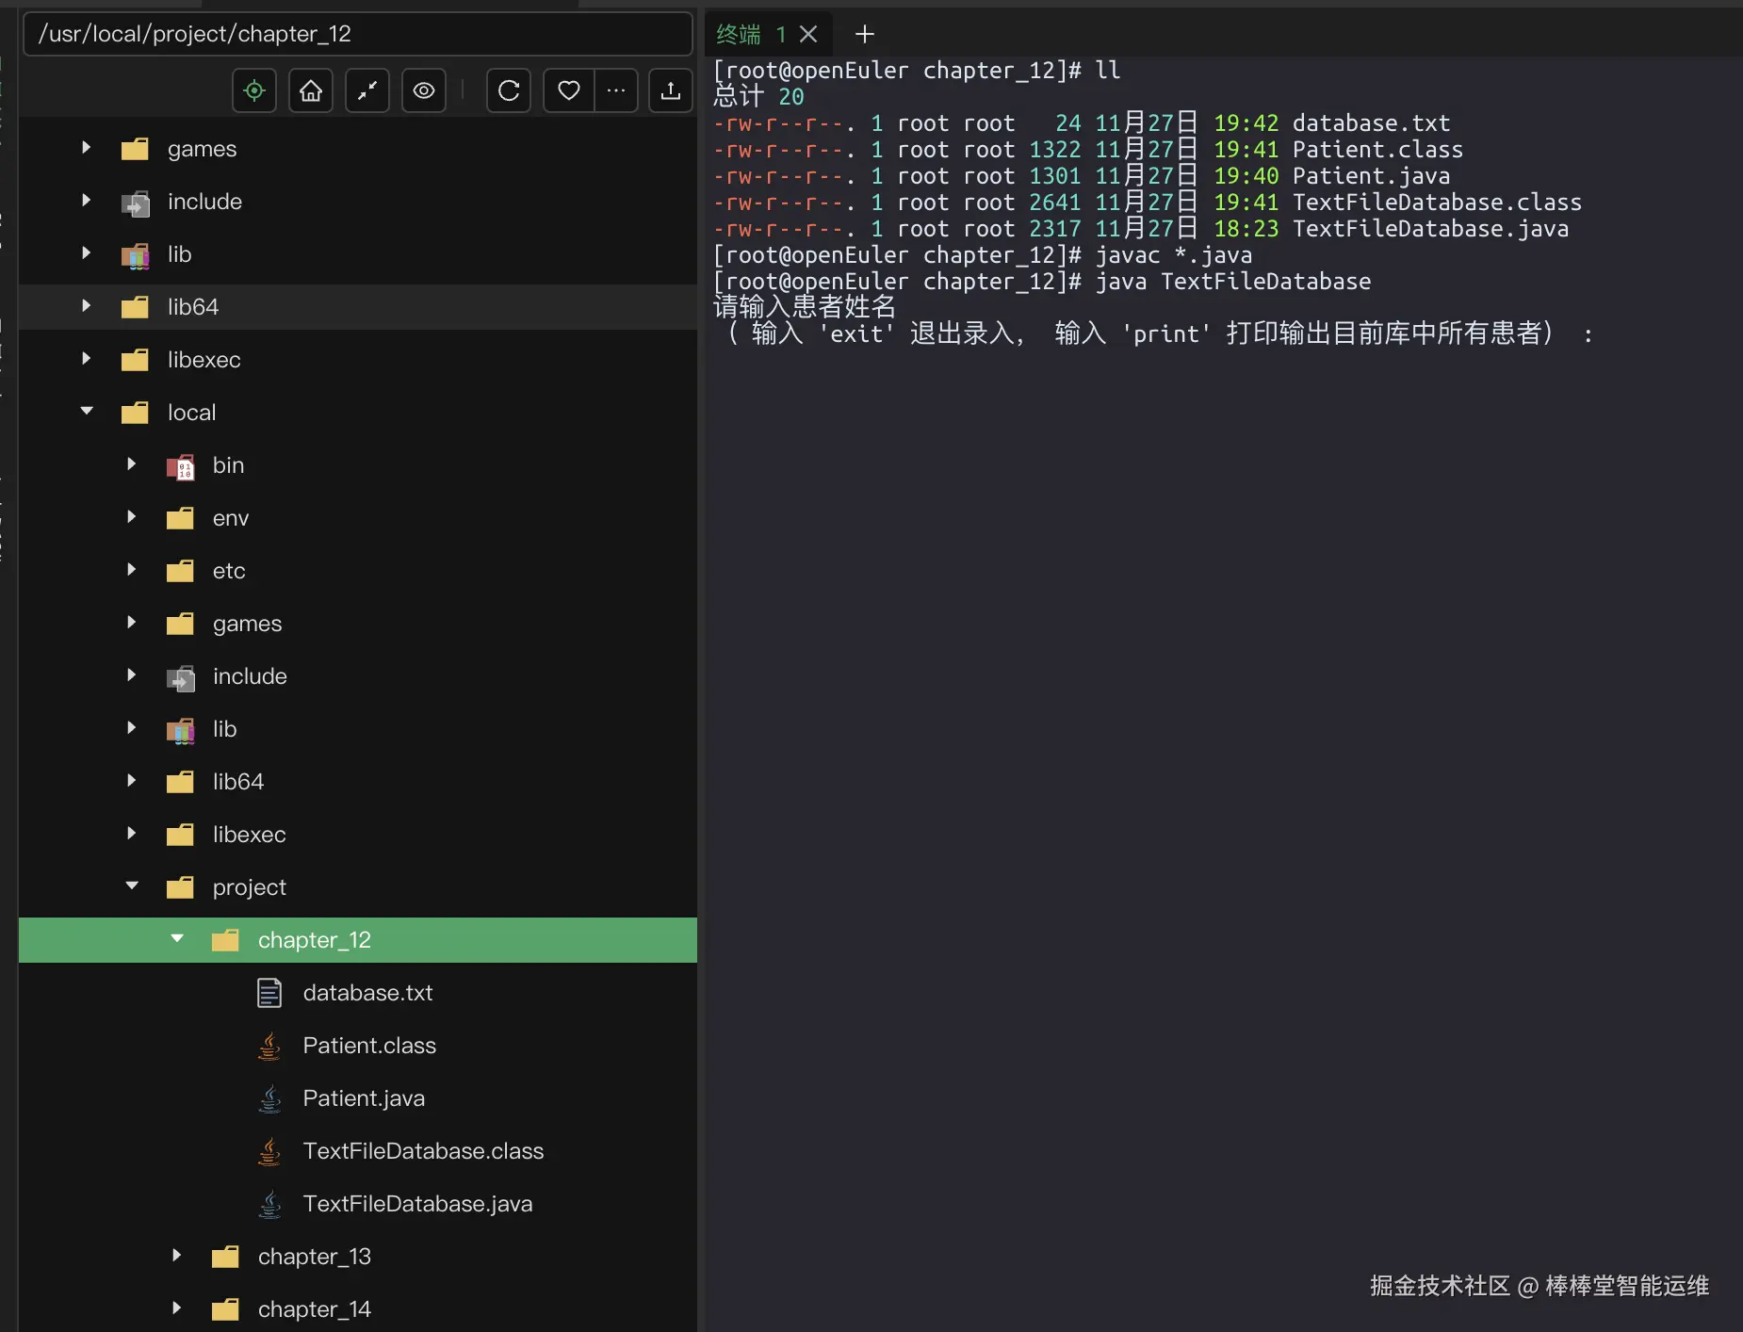Collapse the project folder arrow
This screenshot has width=1743, height=1332.
click(x=132, y=886)
